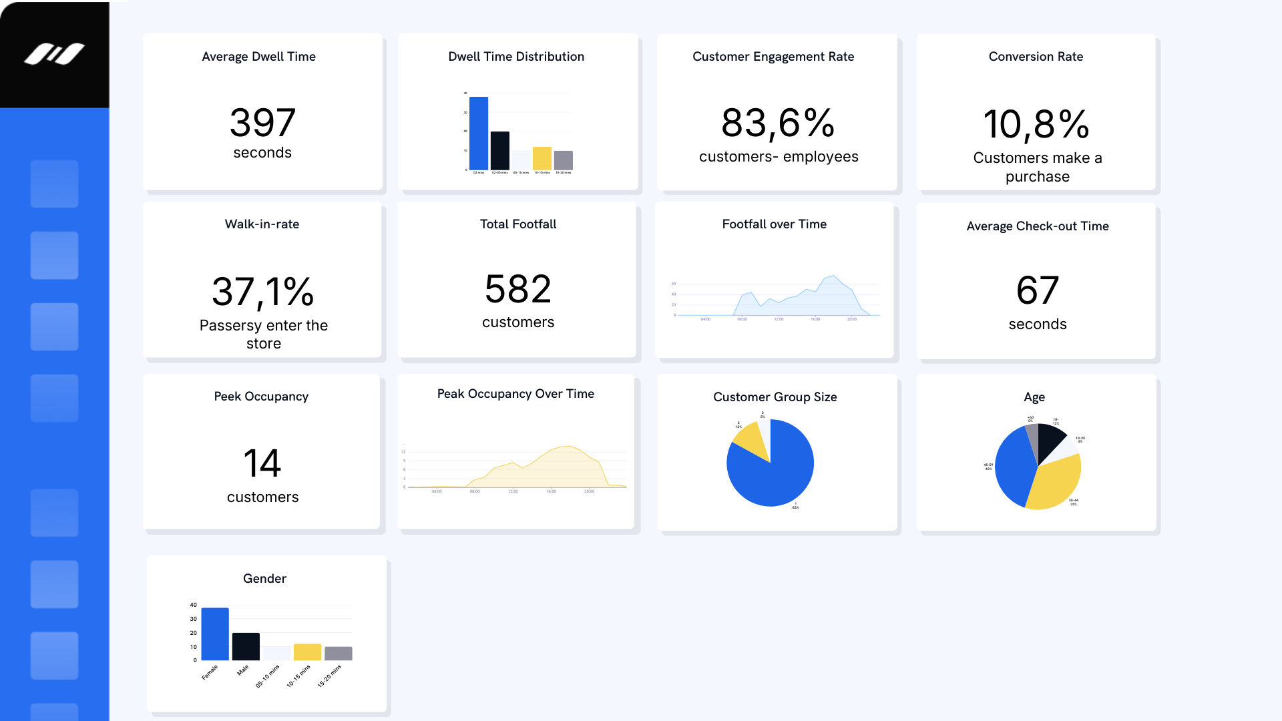Click the Gender chart title

coord(264,579)
